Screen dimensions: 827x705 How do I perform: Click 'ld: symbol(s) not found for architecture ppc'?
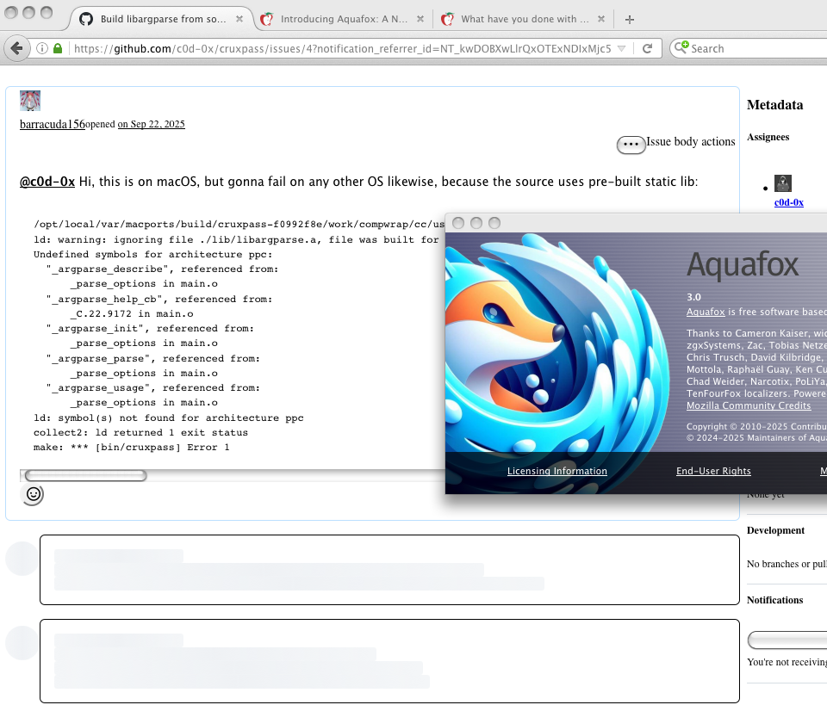click(x=168, y=417)
